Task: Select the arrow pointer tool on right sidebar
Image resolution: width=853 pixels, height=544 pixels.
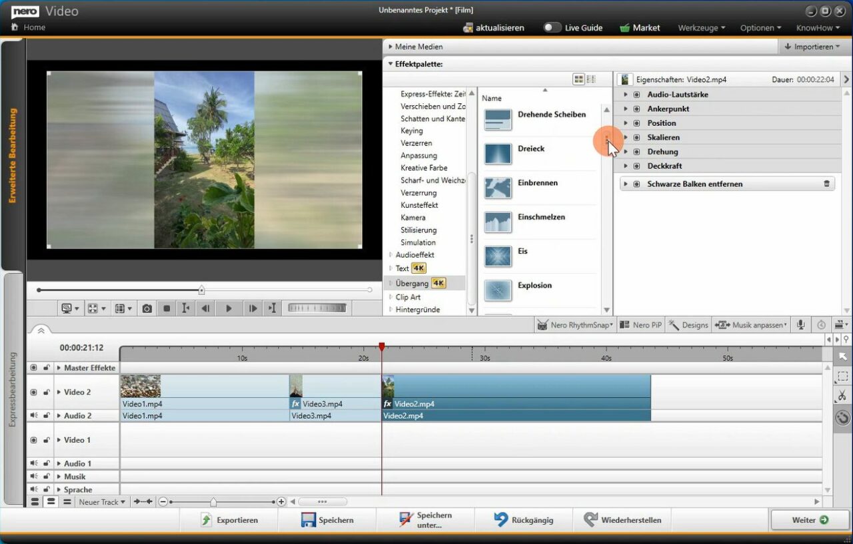Action: pyautogui.click(x=842, y=357)
